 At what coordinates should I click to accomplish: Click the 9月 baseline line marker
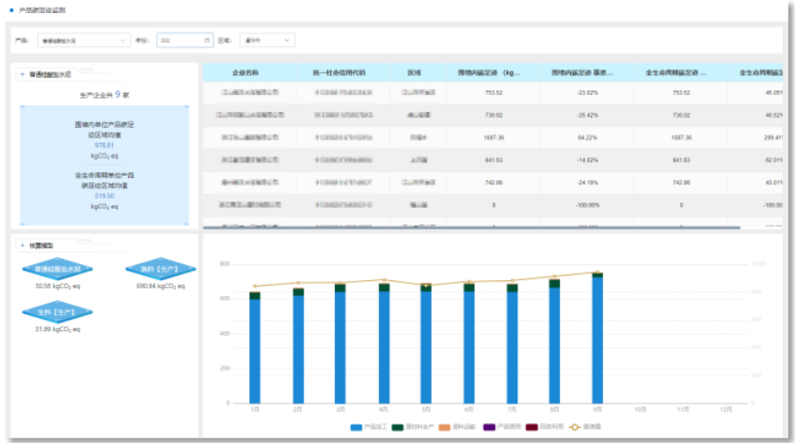tap(596, 274)
